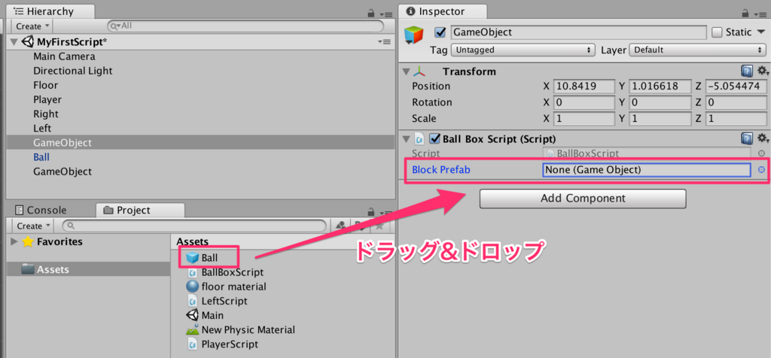This screenshot has height=358, width=771.
Task: Open the Project panel options menu icon
Action: coord(385,212)
